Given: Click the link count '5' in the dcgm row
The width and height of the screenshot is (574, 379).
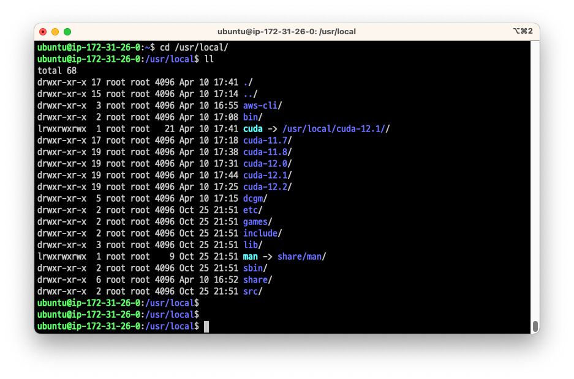Looking at the screenshot, I should tap(99, 199).
